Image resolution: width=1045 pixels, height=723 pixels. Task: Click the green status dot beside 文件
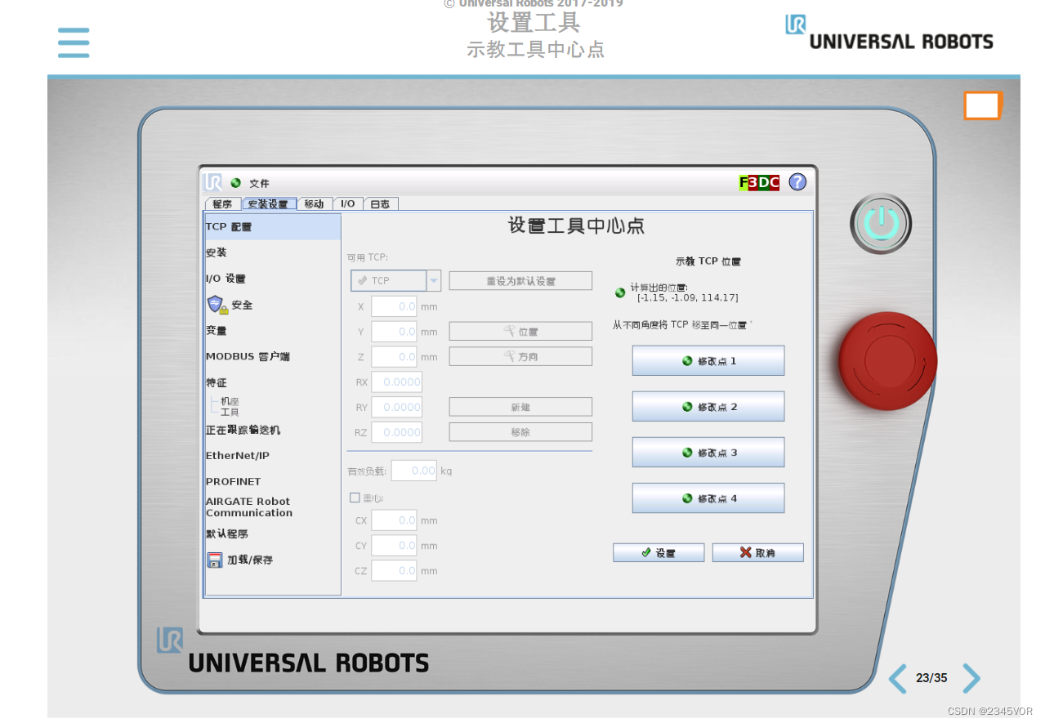236,183
